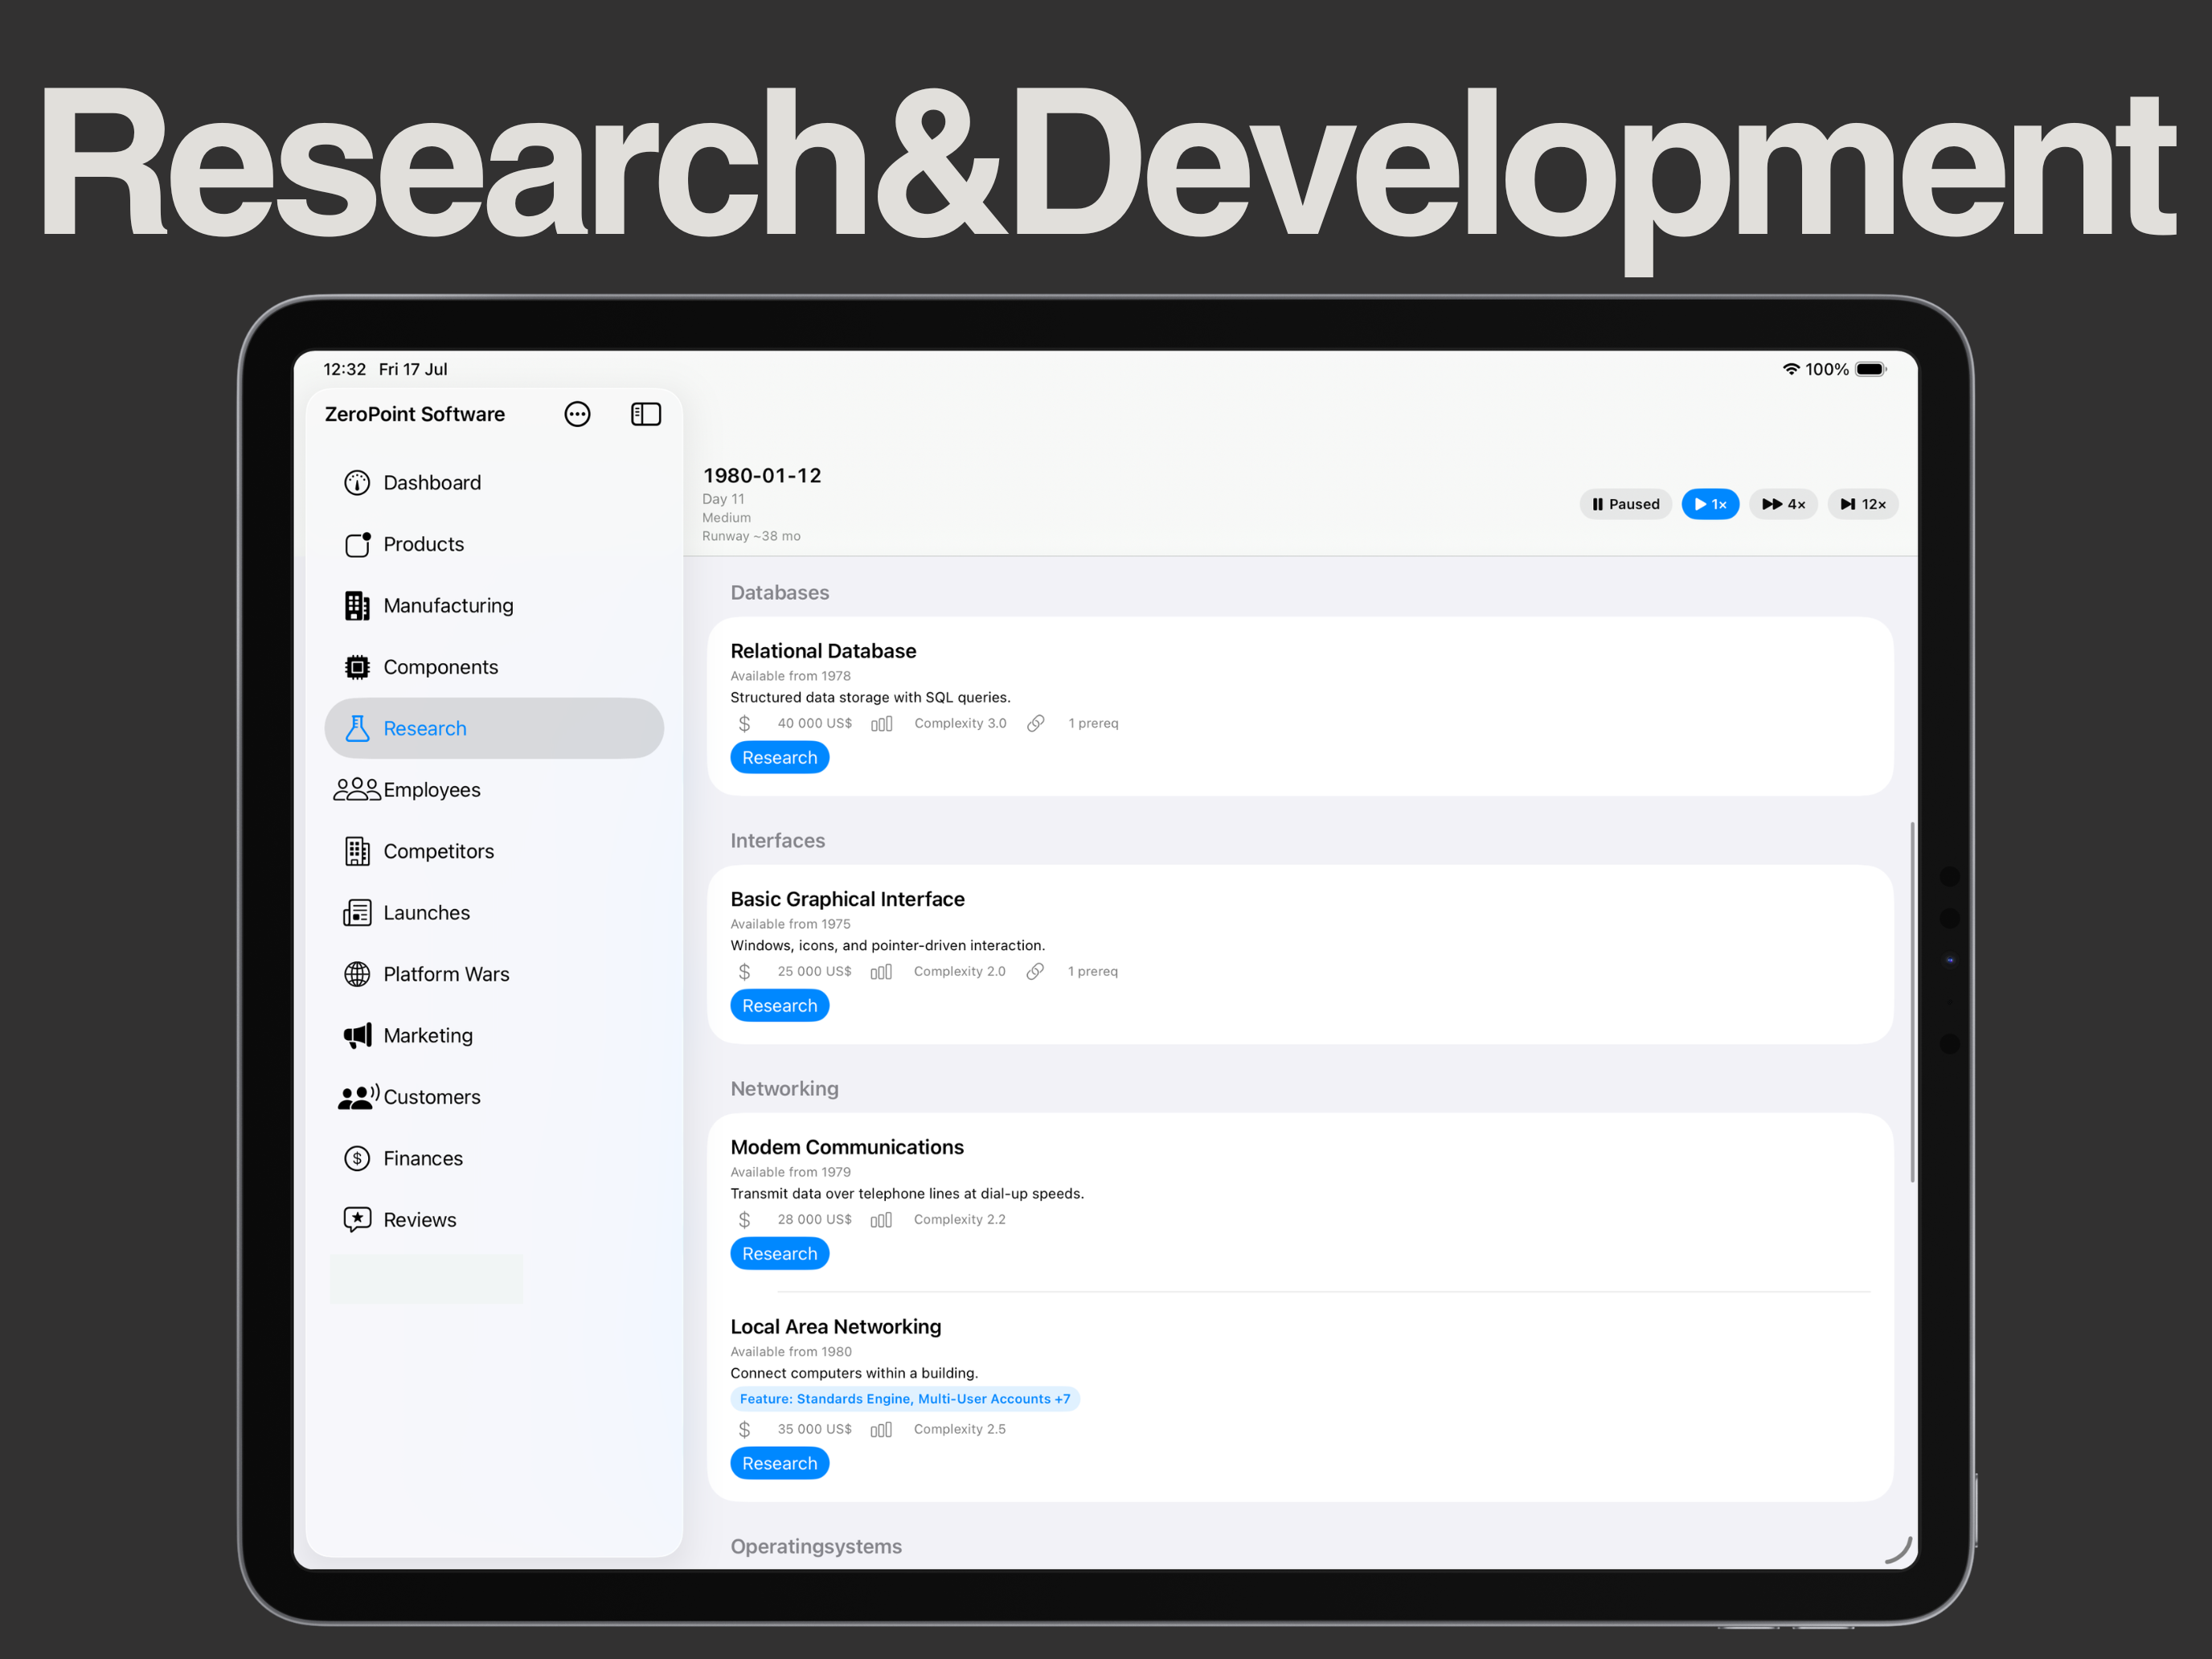Research Local Area Networking
The width and height of the screenshot is (2212, 1659).
tap(779, 1464)
